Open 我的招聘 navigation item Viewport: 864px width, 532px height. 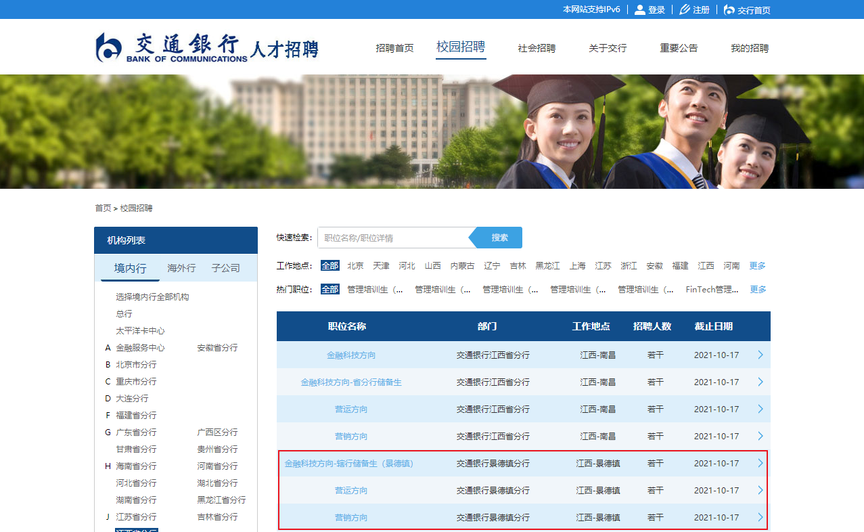tap(750, 48)
